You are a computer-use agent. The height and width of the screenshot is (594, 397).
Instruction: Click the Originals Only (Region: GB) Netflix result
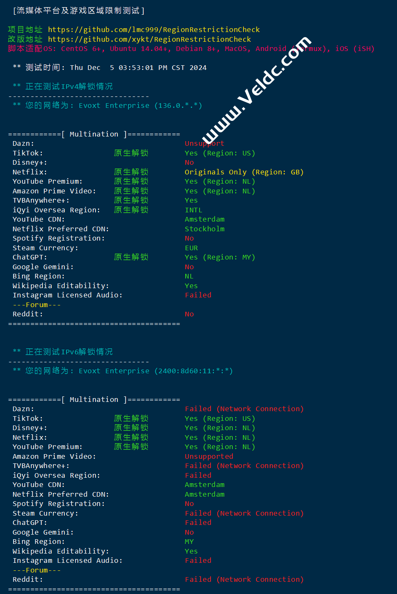(x=244, y=172)
